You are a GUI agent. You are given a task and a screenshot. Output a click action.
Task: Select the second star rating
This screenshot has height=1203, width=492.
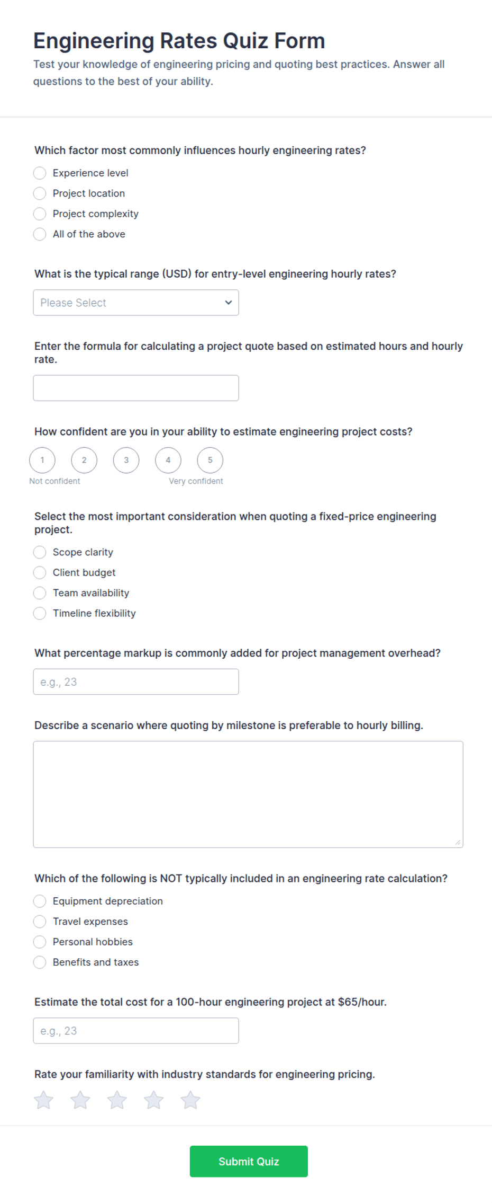(80, 1100)
